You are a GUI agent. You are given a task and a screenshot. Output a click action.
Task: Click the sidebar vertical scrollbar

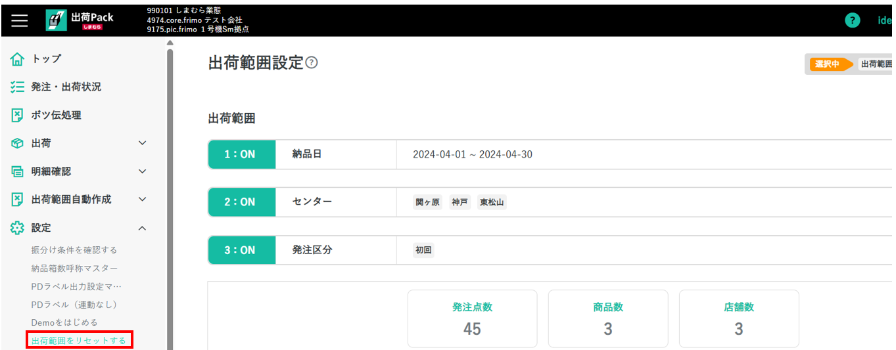(x=170, y=197)
